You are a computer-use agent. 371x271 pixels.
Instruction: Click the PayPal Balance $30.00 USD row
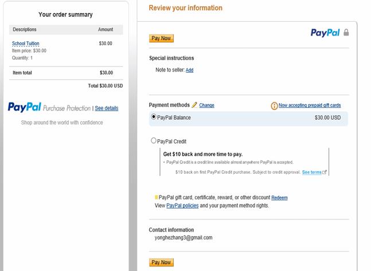tap(248, 119)
